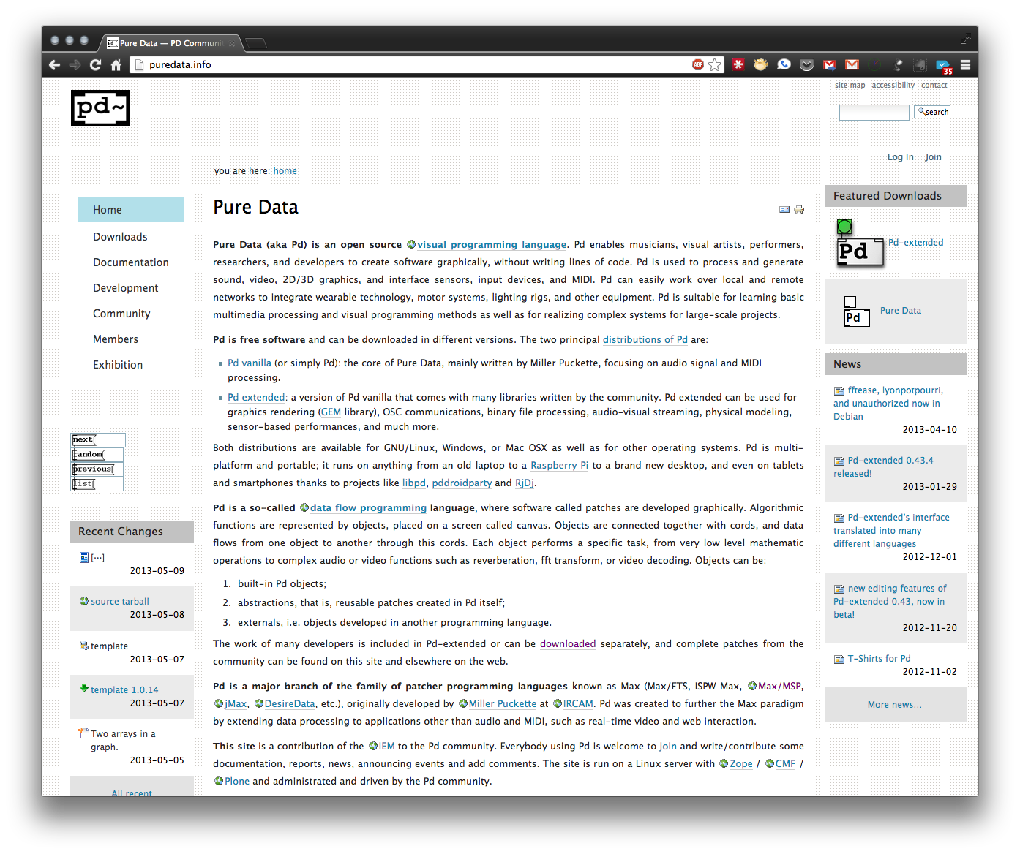Open the fftease, lyonpotpourri Debian news item
This screenshot has width=1020, height=854.
tap(888, 403)
